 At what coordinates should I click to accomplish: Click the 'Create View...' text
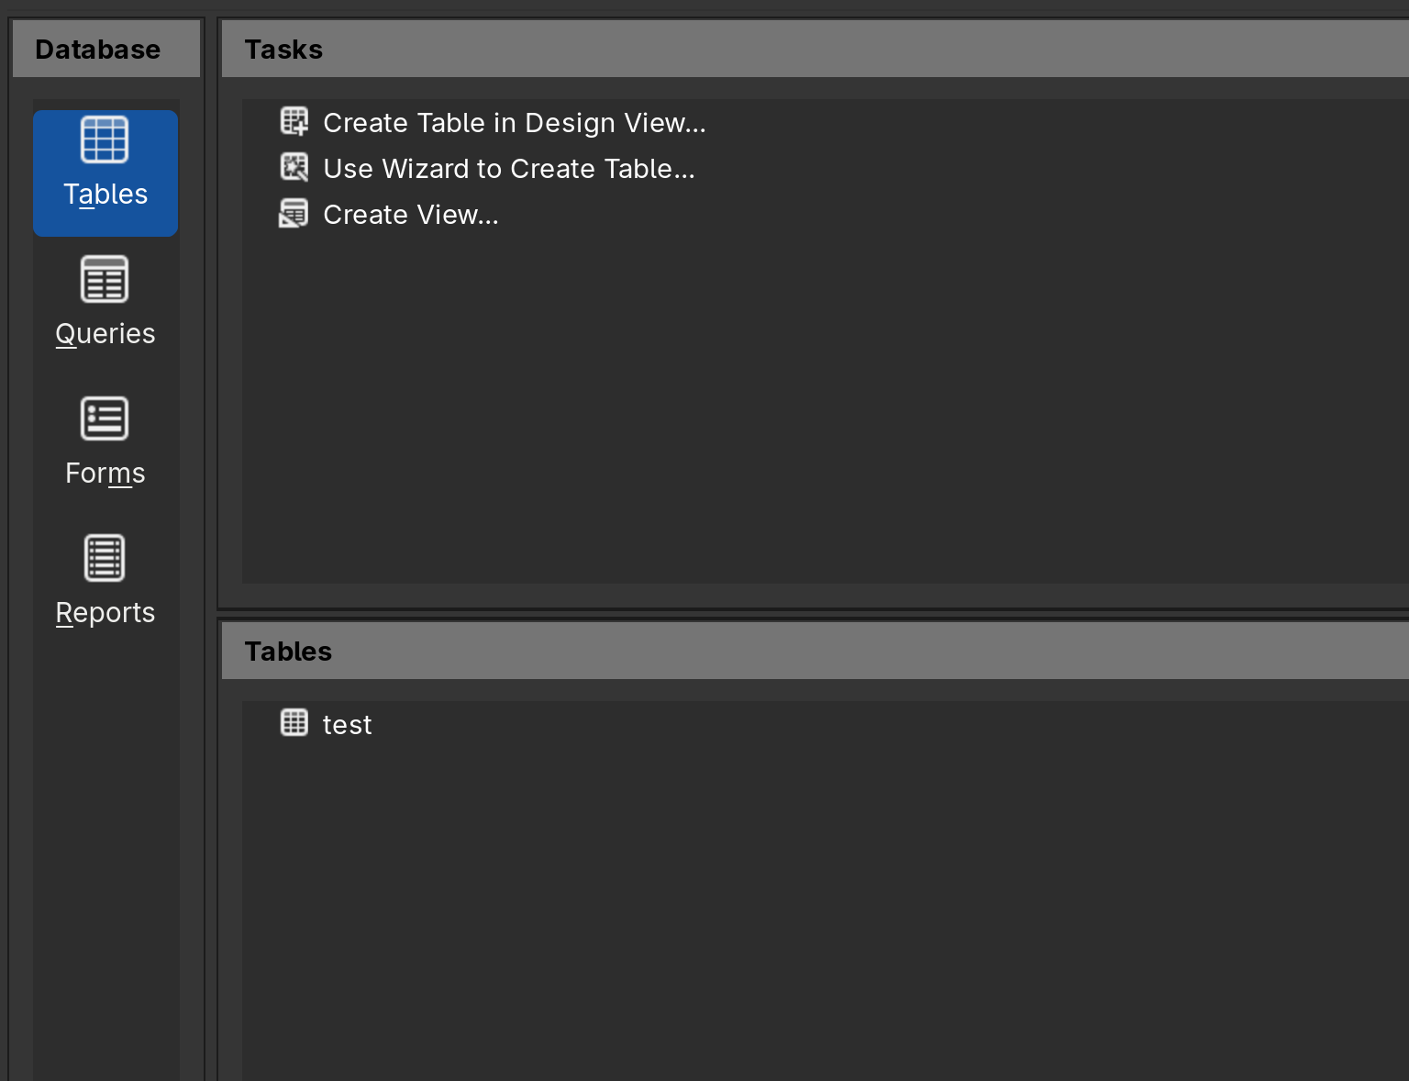[411, 215]
